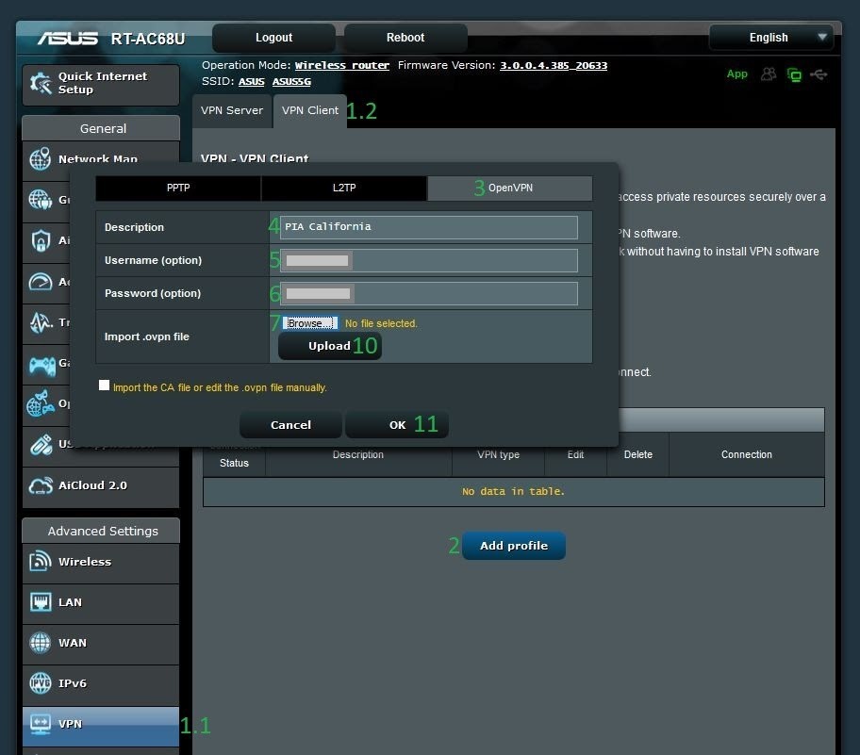Screen dimensions: 860x755
Task: Select the IPv6 icon in sidebar
Action: [41, 683]
